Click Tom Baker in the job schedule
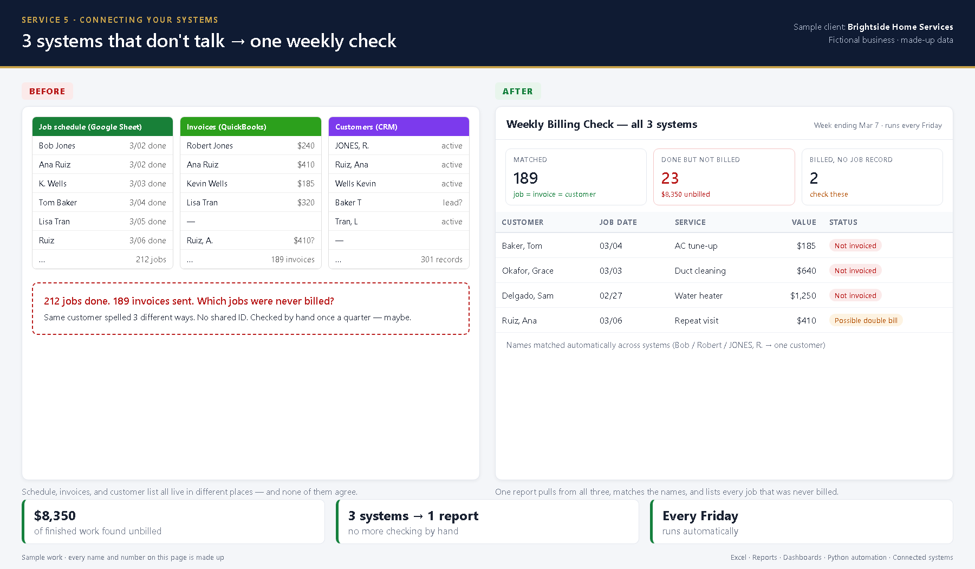Image resolution: width=975 pixels, height=569 pixels. tap(58, 203)
